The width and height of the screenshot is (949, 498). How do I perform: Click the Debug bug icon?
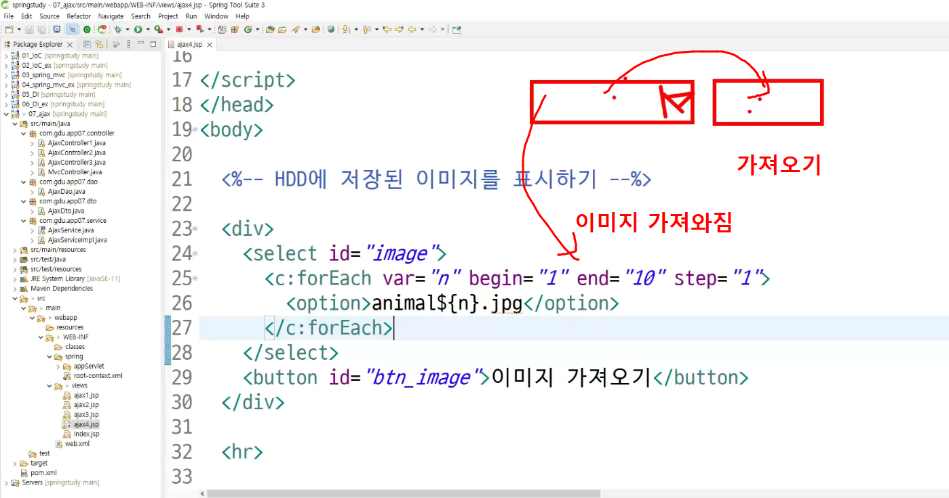click(117, 29)
